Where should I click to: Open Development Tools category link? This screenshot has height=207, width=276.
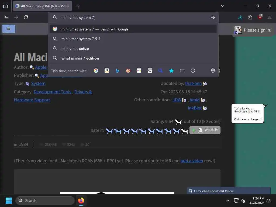click(53, 92)
